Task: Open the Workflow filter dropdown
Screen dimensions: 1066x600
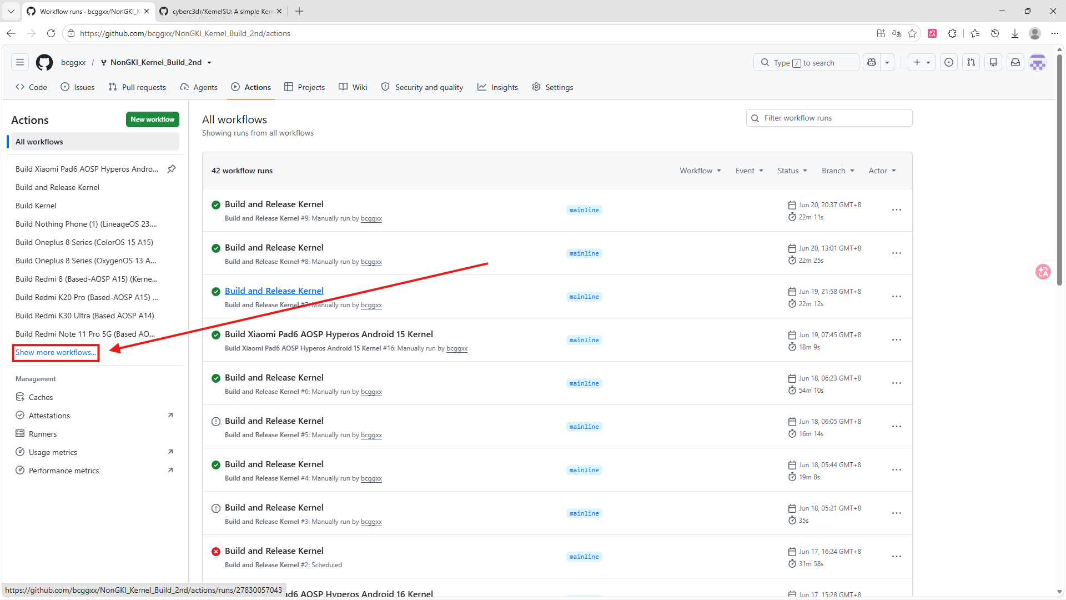Action: coord(700,171)
